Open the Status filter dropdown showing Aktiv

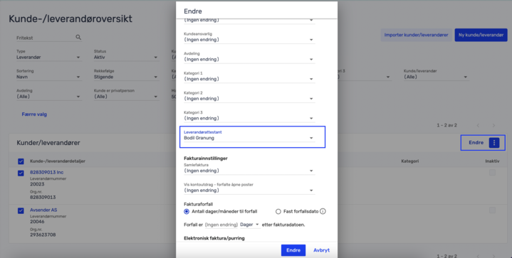point(126,58)
